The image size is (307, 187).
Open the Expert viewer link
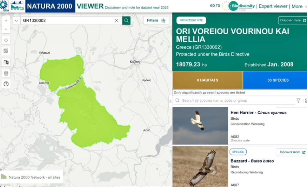point(273,6)
